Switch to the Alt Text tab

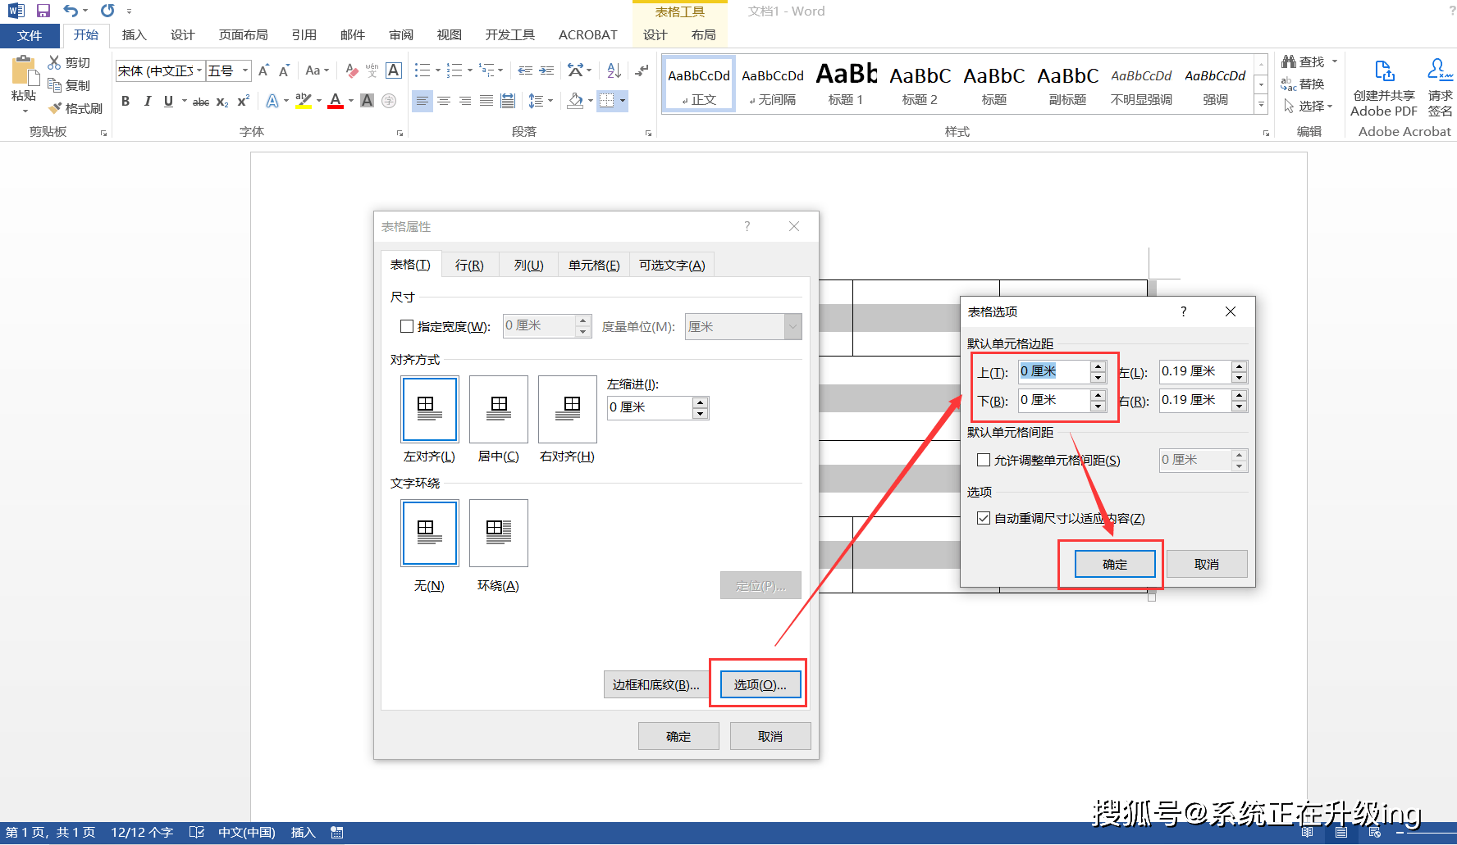(x=672, y=265)
